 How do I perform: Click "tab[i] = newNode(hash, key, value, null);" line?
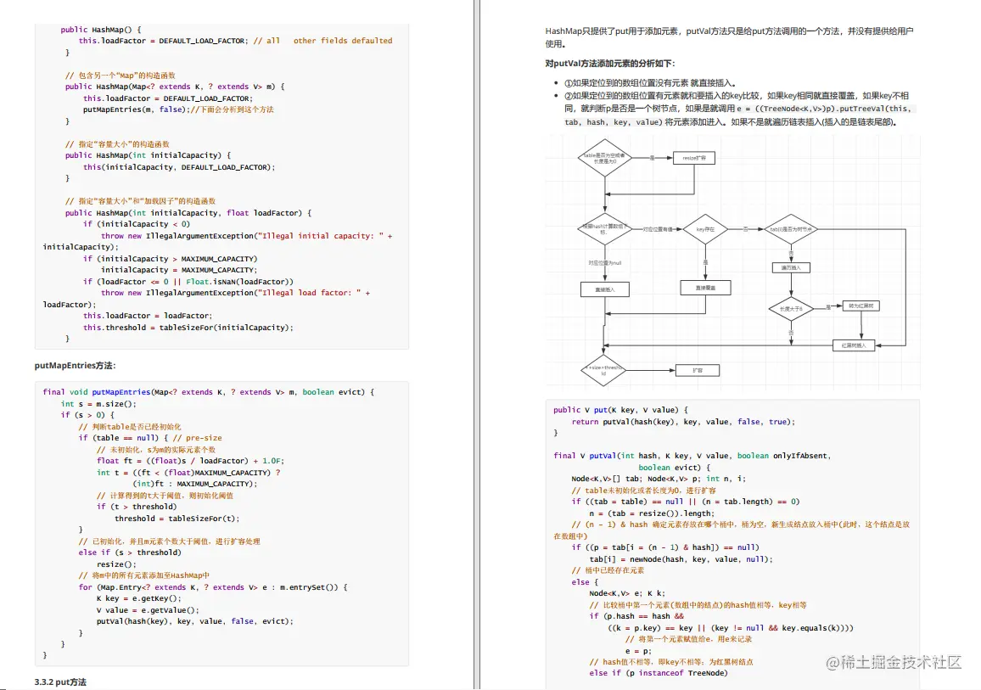point(681,559)
